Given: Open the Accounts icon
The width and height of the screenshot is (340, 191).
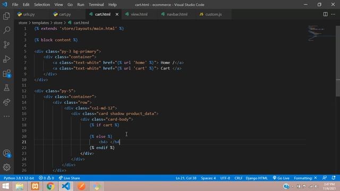Looking at the screenshot, I should tap(7, 153).
